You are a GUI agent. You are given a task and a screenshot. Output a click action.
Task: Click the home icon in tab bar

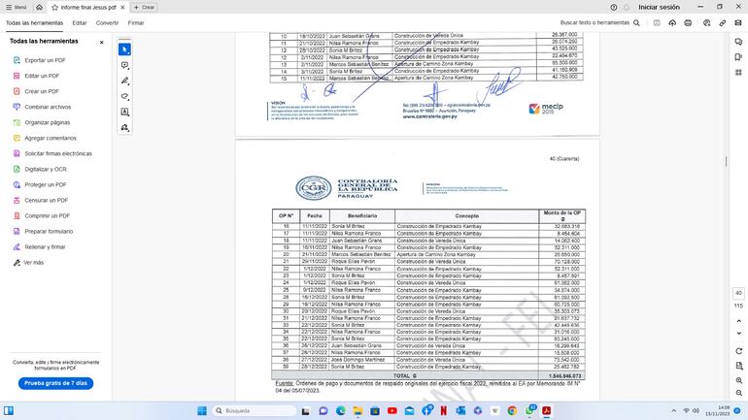[x=38, y=7]
